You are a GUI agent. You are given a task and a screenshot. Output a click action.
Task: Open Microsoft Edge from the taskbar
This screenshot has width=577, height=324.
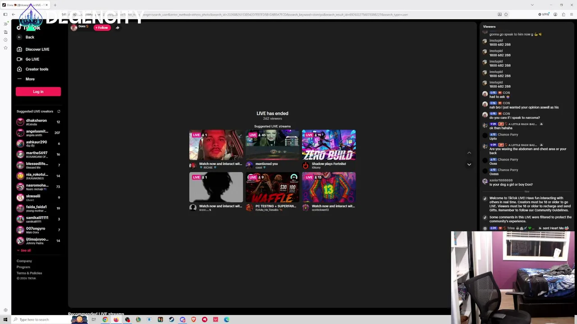point(227,319)
